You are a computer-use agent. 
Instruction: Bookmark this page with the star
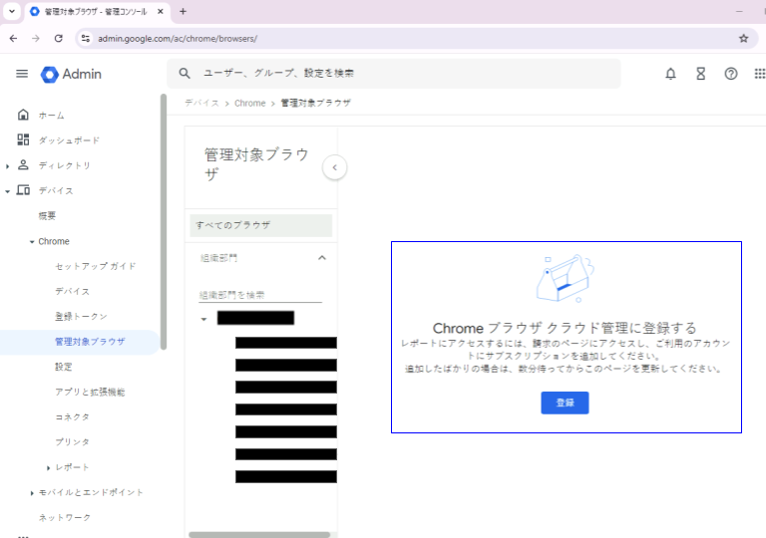(x=743, y=39)
